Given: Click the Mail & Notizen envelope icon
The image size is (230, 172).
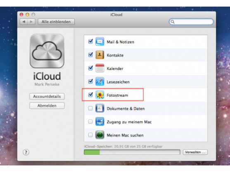Looking at the screenshot, I should tap(100, 42).
